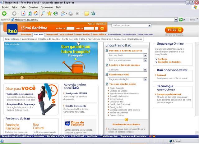Open the Favorites star icon
Viewport: 199px width, 144px height.
click(49, 13)
